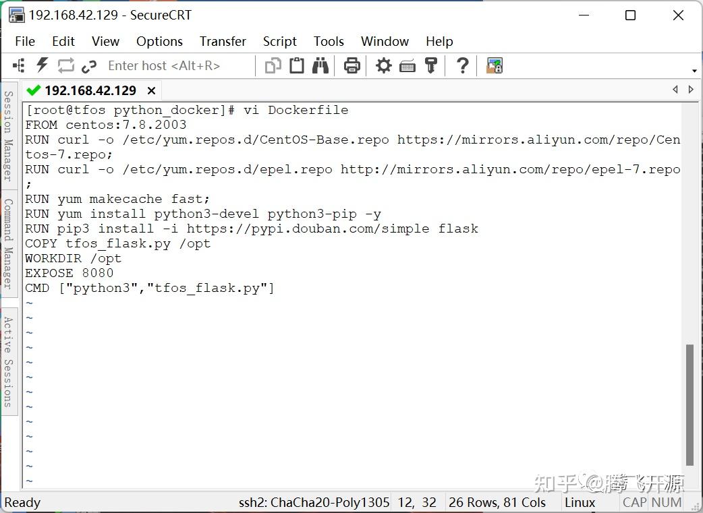Open the Quick Connect lightning icon
The height and width of the screenshot is (513, 703).
click(x=42, y=65)
